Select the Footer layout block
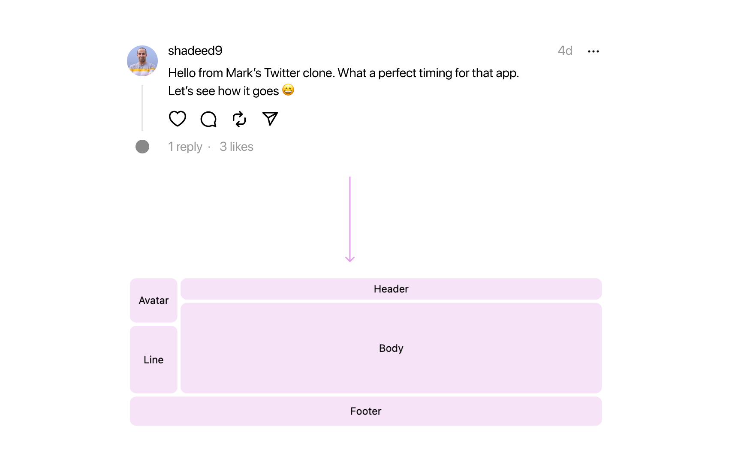The image size is (729, 468). coord(366,411)
